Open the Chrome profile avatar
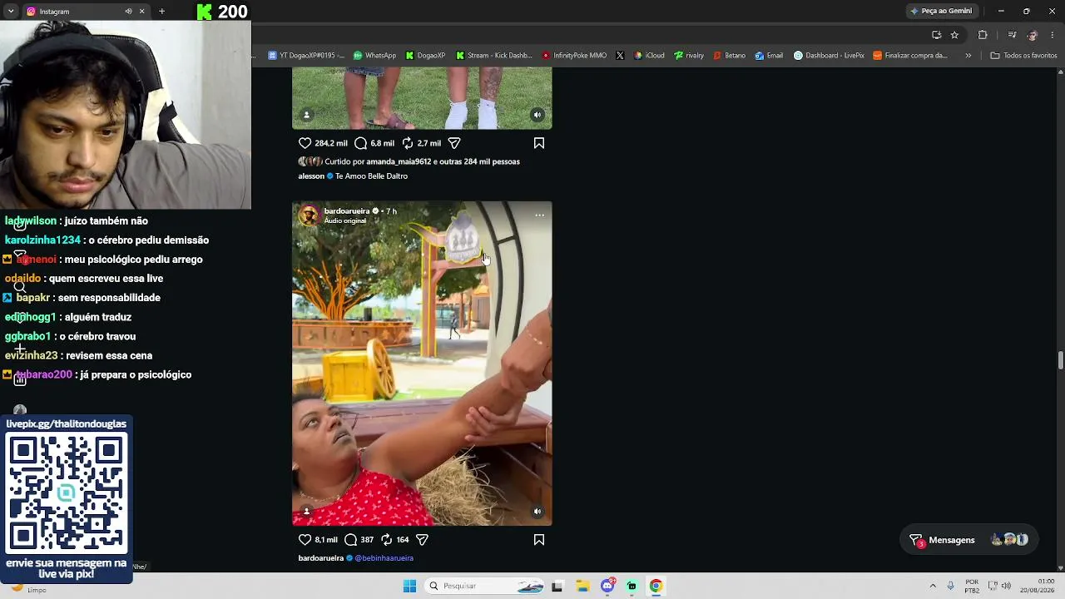The width and height of the screenshot is (1065, 599). tap(1033, 35)
